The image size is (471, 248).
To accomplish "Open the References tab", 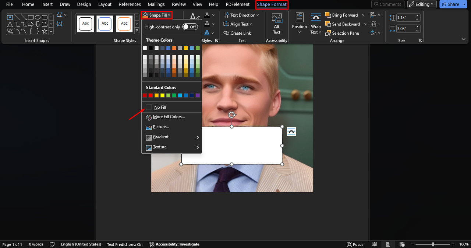I will click(x=130, y=4).
